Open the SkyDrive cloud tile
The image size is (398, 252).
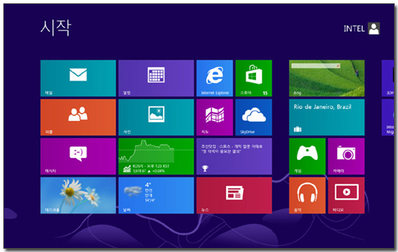pyautogui.click(x=253, y=117)
